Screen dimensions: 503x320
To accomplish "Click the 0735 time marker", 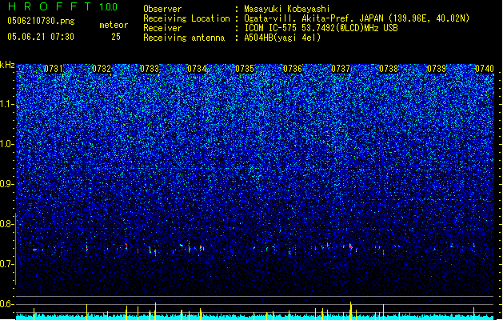I will (x=245, y=69).
